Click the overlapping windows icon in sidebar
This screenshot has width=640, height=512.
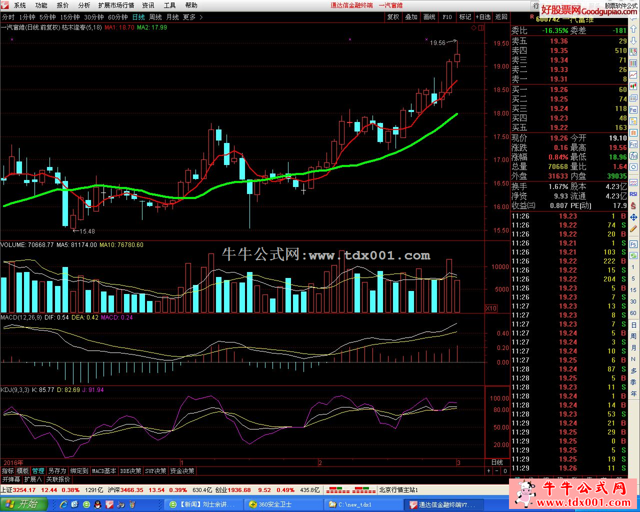click(633, 98)
